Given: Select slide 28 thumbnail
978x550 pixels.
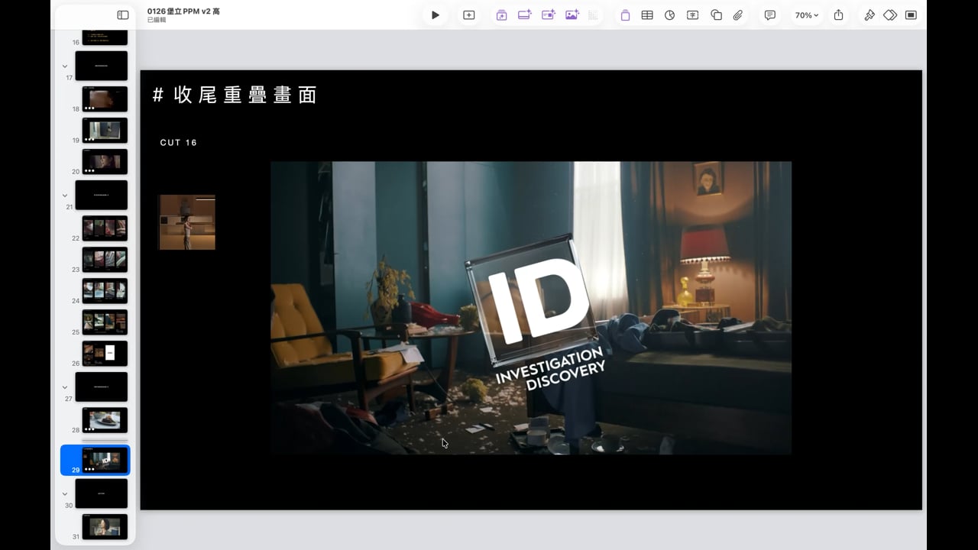Looking at the screenshot, I should pos(105,419).
